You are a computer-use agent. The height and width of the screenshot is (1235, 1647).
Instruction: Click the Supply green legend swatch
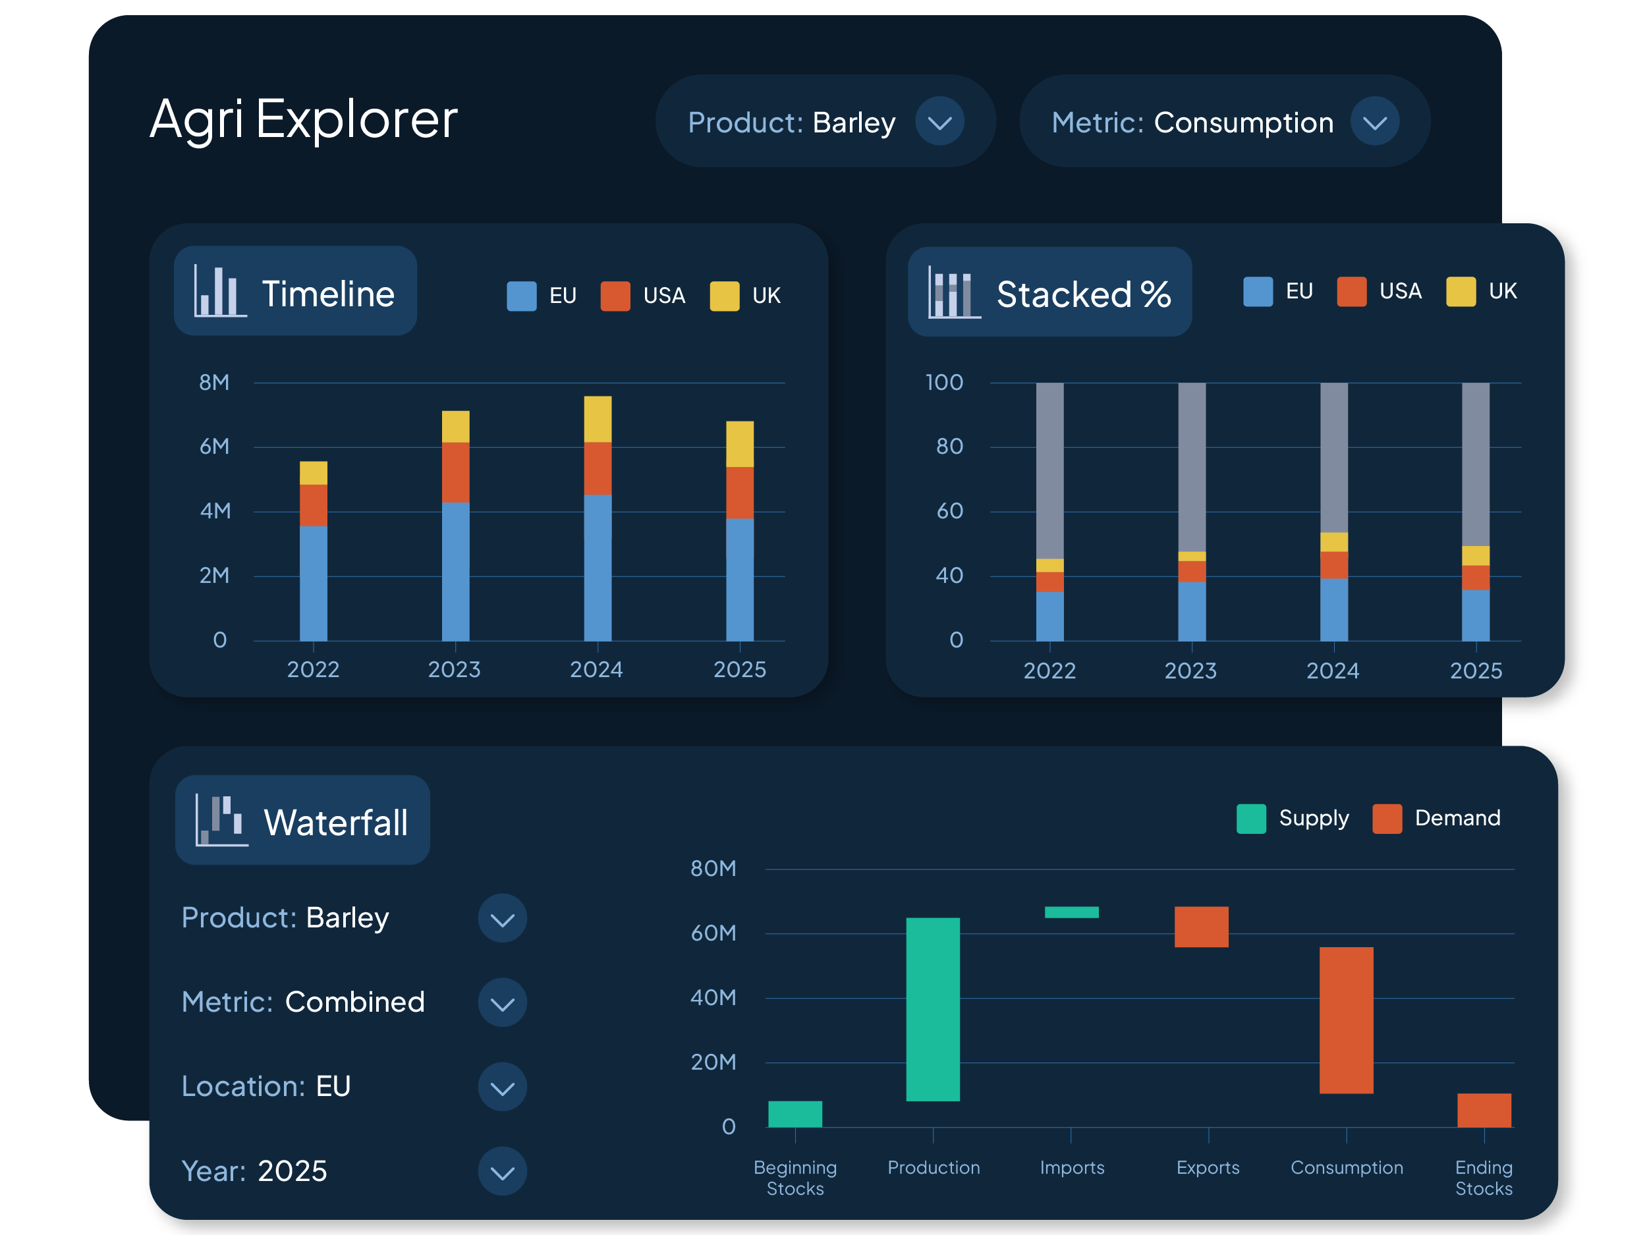[x=1251, y=819]
